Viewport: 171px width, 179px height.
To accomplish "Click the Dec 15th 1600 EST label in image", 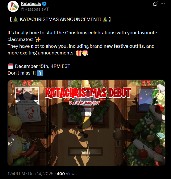I will (85, 103).
